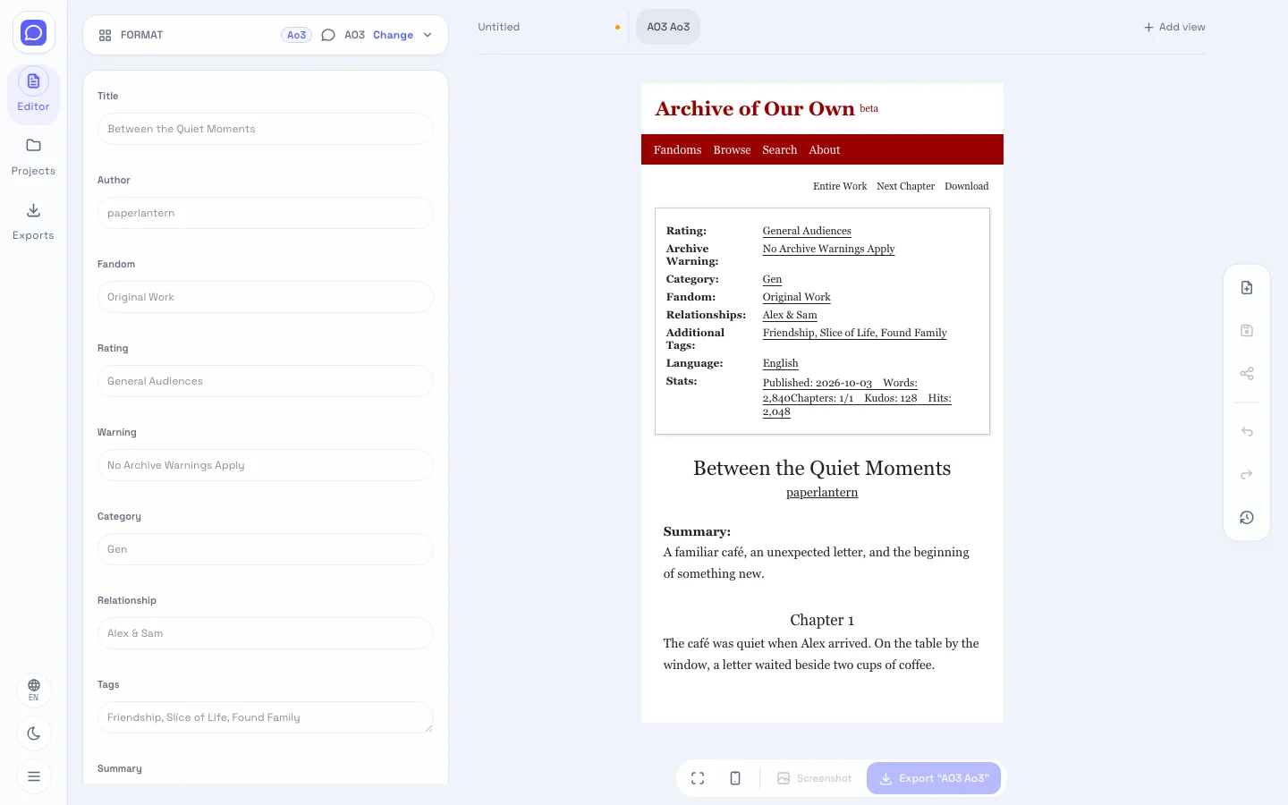The image size is (1288, 805).
Task: Undo the last action
Action: (x=1247, y=432)
